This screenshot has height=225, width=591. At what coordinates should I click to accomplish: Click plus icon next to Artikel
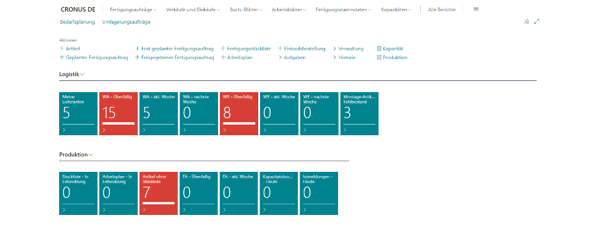click(x=62, y=48)
